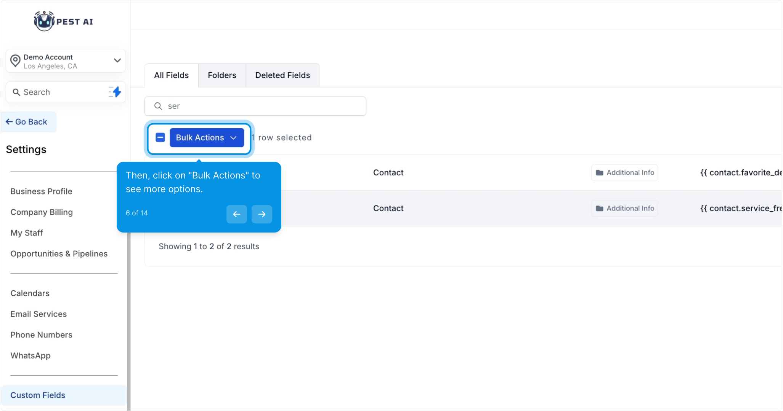Expand the Demo Account selector chevron
The image size is (783, 411).
[117, 61]
